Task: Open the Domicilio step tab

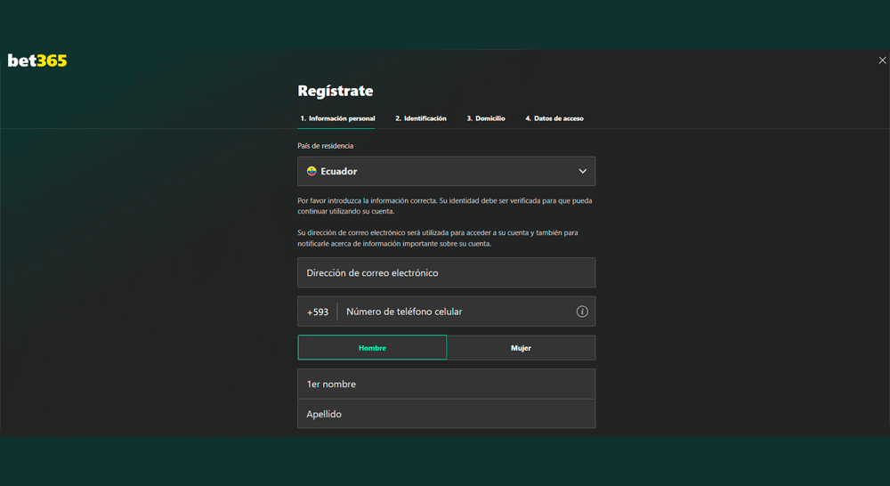Action: click(486, 118)
